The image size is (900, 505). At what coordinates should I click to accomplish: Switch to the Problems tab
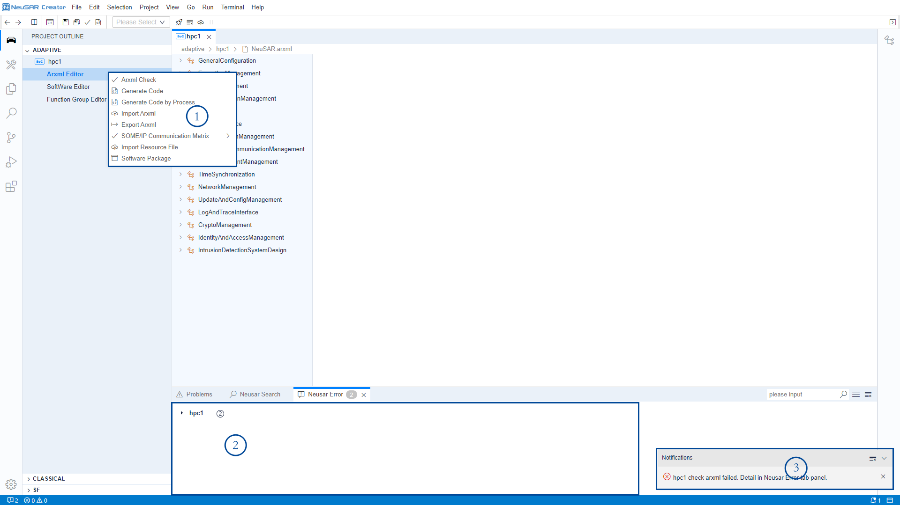point(195,395)
